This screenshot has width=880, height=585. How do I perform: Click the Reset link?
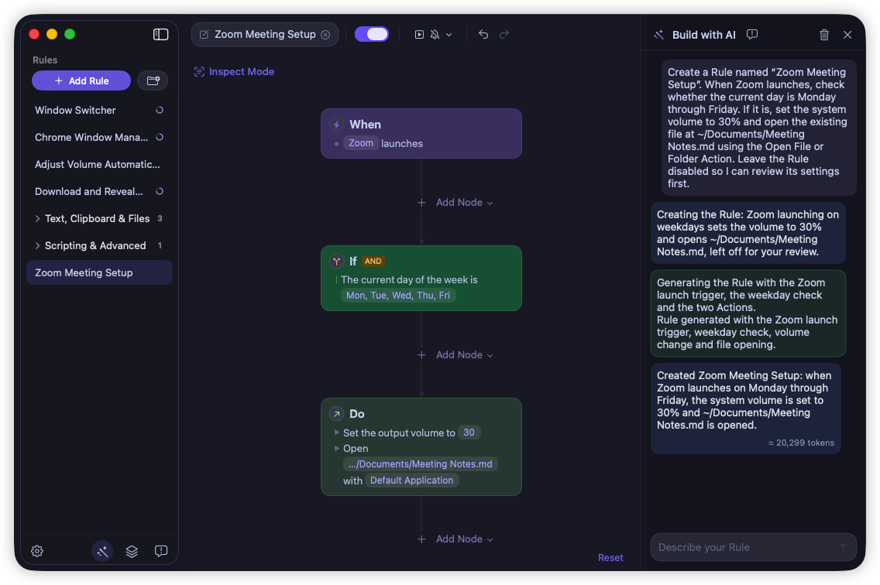(x=610, y=558)
